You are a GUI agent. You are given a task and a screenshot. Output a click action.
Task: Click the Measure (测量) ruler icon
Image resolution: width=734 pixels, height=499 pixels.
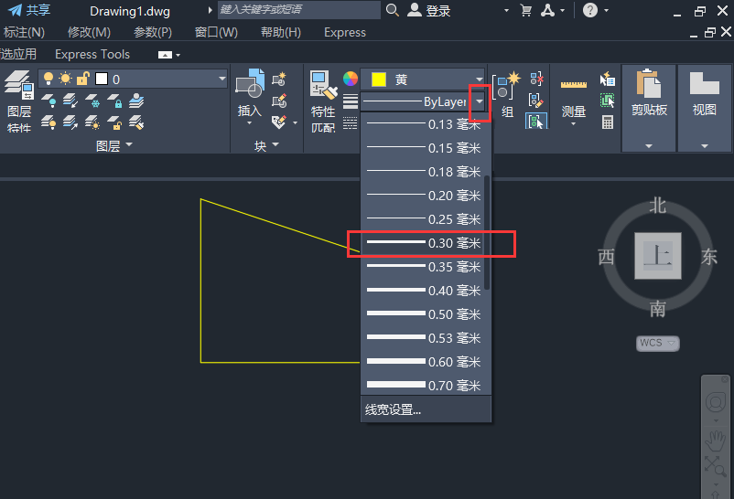[x=574, y=84]
